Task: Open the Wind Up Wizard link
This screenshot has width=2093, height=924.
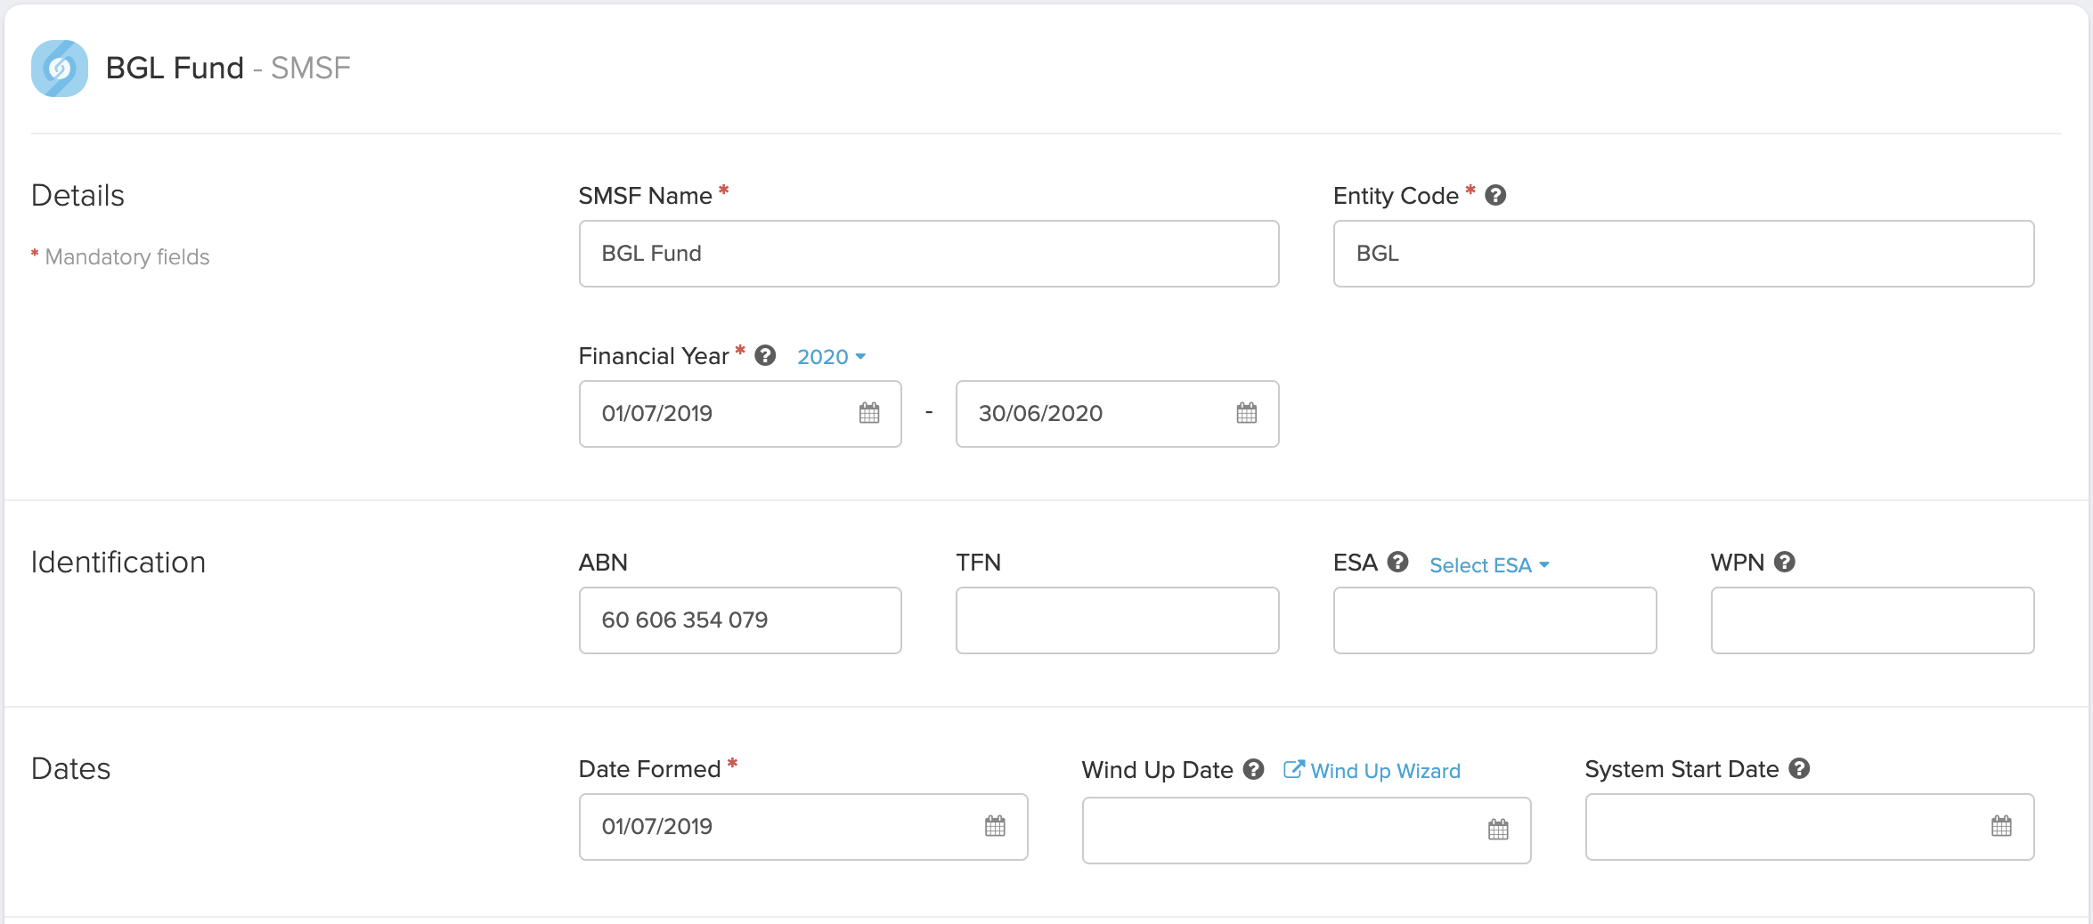Action: pos(1372,771)
